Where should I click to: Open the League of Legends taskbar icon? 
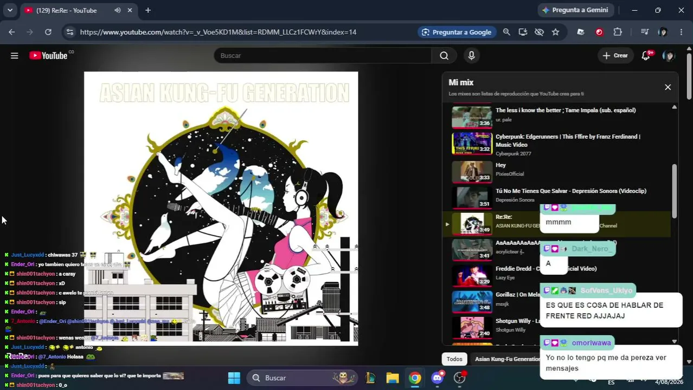coord(370,378)
